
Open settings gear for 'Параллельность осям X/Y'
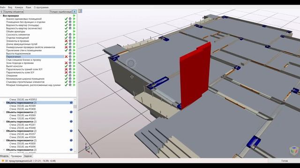coord(70,72)
